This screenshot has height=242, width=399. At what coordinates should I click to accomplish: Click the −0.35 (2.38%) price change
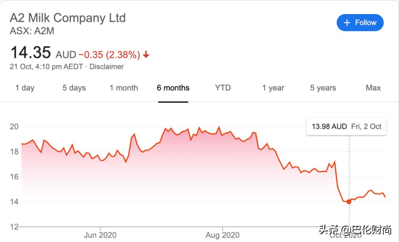109,55
